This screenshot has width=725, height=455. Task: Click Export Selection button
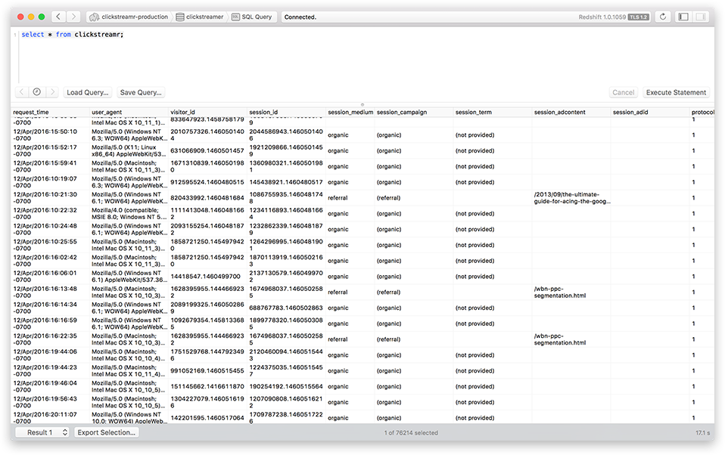click(107, 432)
